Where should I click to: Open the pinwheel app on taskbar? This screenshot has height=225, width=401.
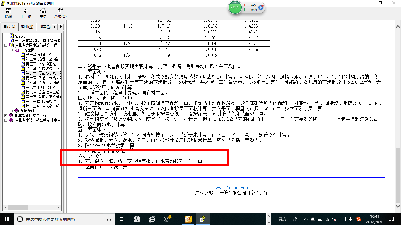click(137, 219)
